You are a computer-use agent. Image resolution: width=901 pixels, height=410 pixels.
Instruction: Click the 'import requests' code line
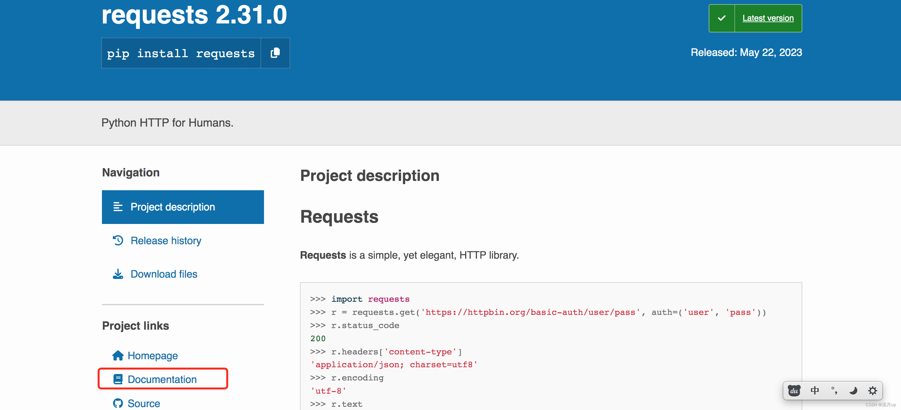point(359,299)
